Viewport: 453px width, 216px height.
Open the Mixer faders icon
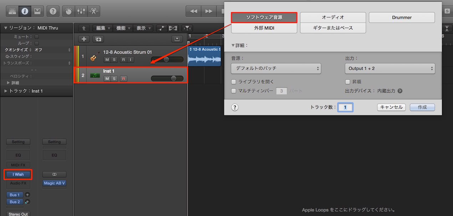81,11
